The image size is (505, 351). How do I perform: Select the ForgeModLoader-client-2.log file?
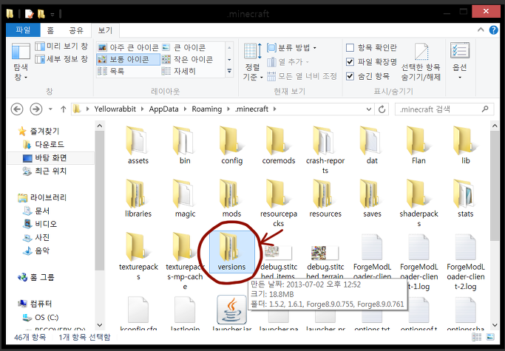coord(465,262)
